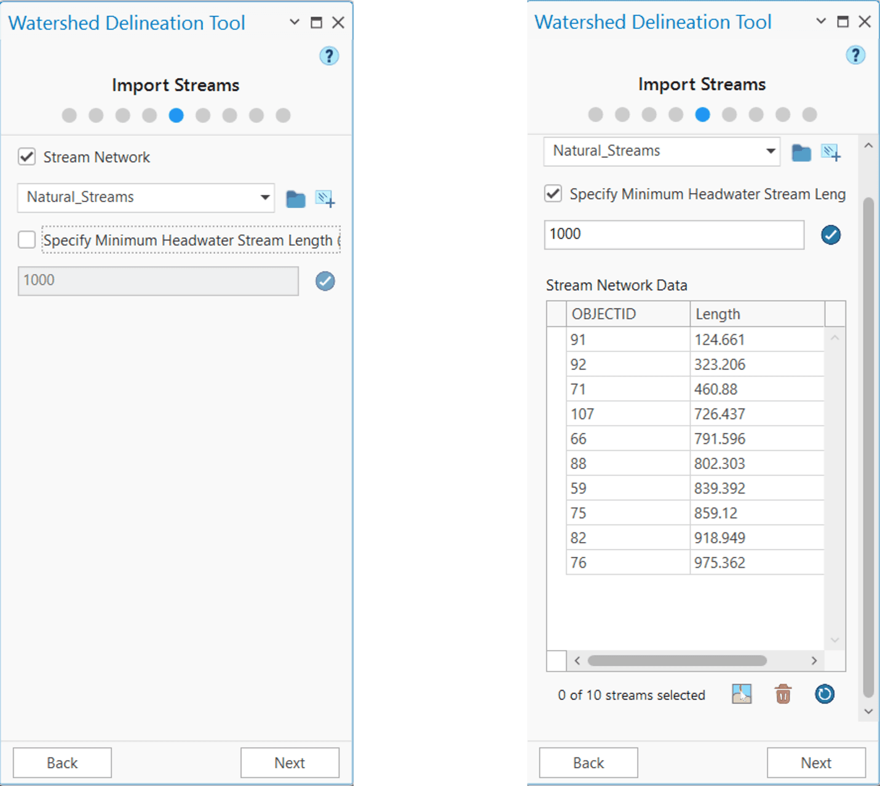Zoom to selected streams on map

coord(742,694)
